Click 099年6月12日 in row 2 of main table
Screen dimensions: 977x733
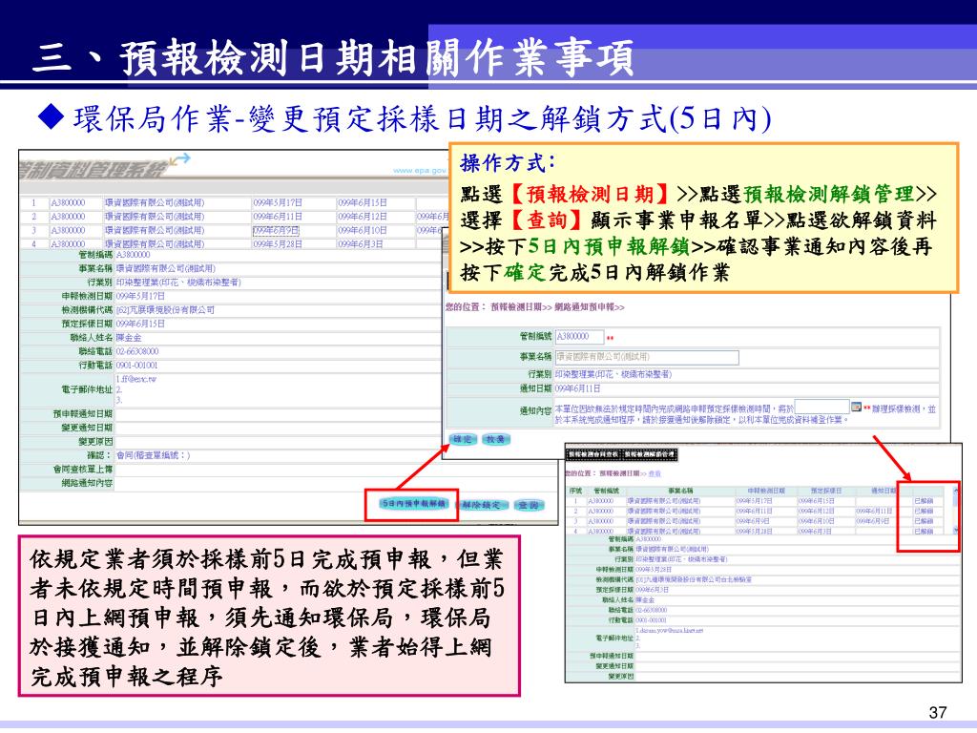coord(363,217)
